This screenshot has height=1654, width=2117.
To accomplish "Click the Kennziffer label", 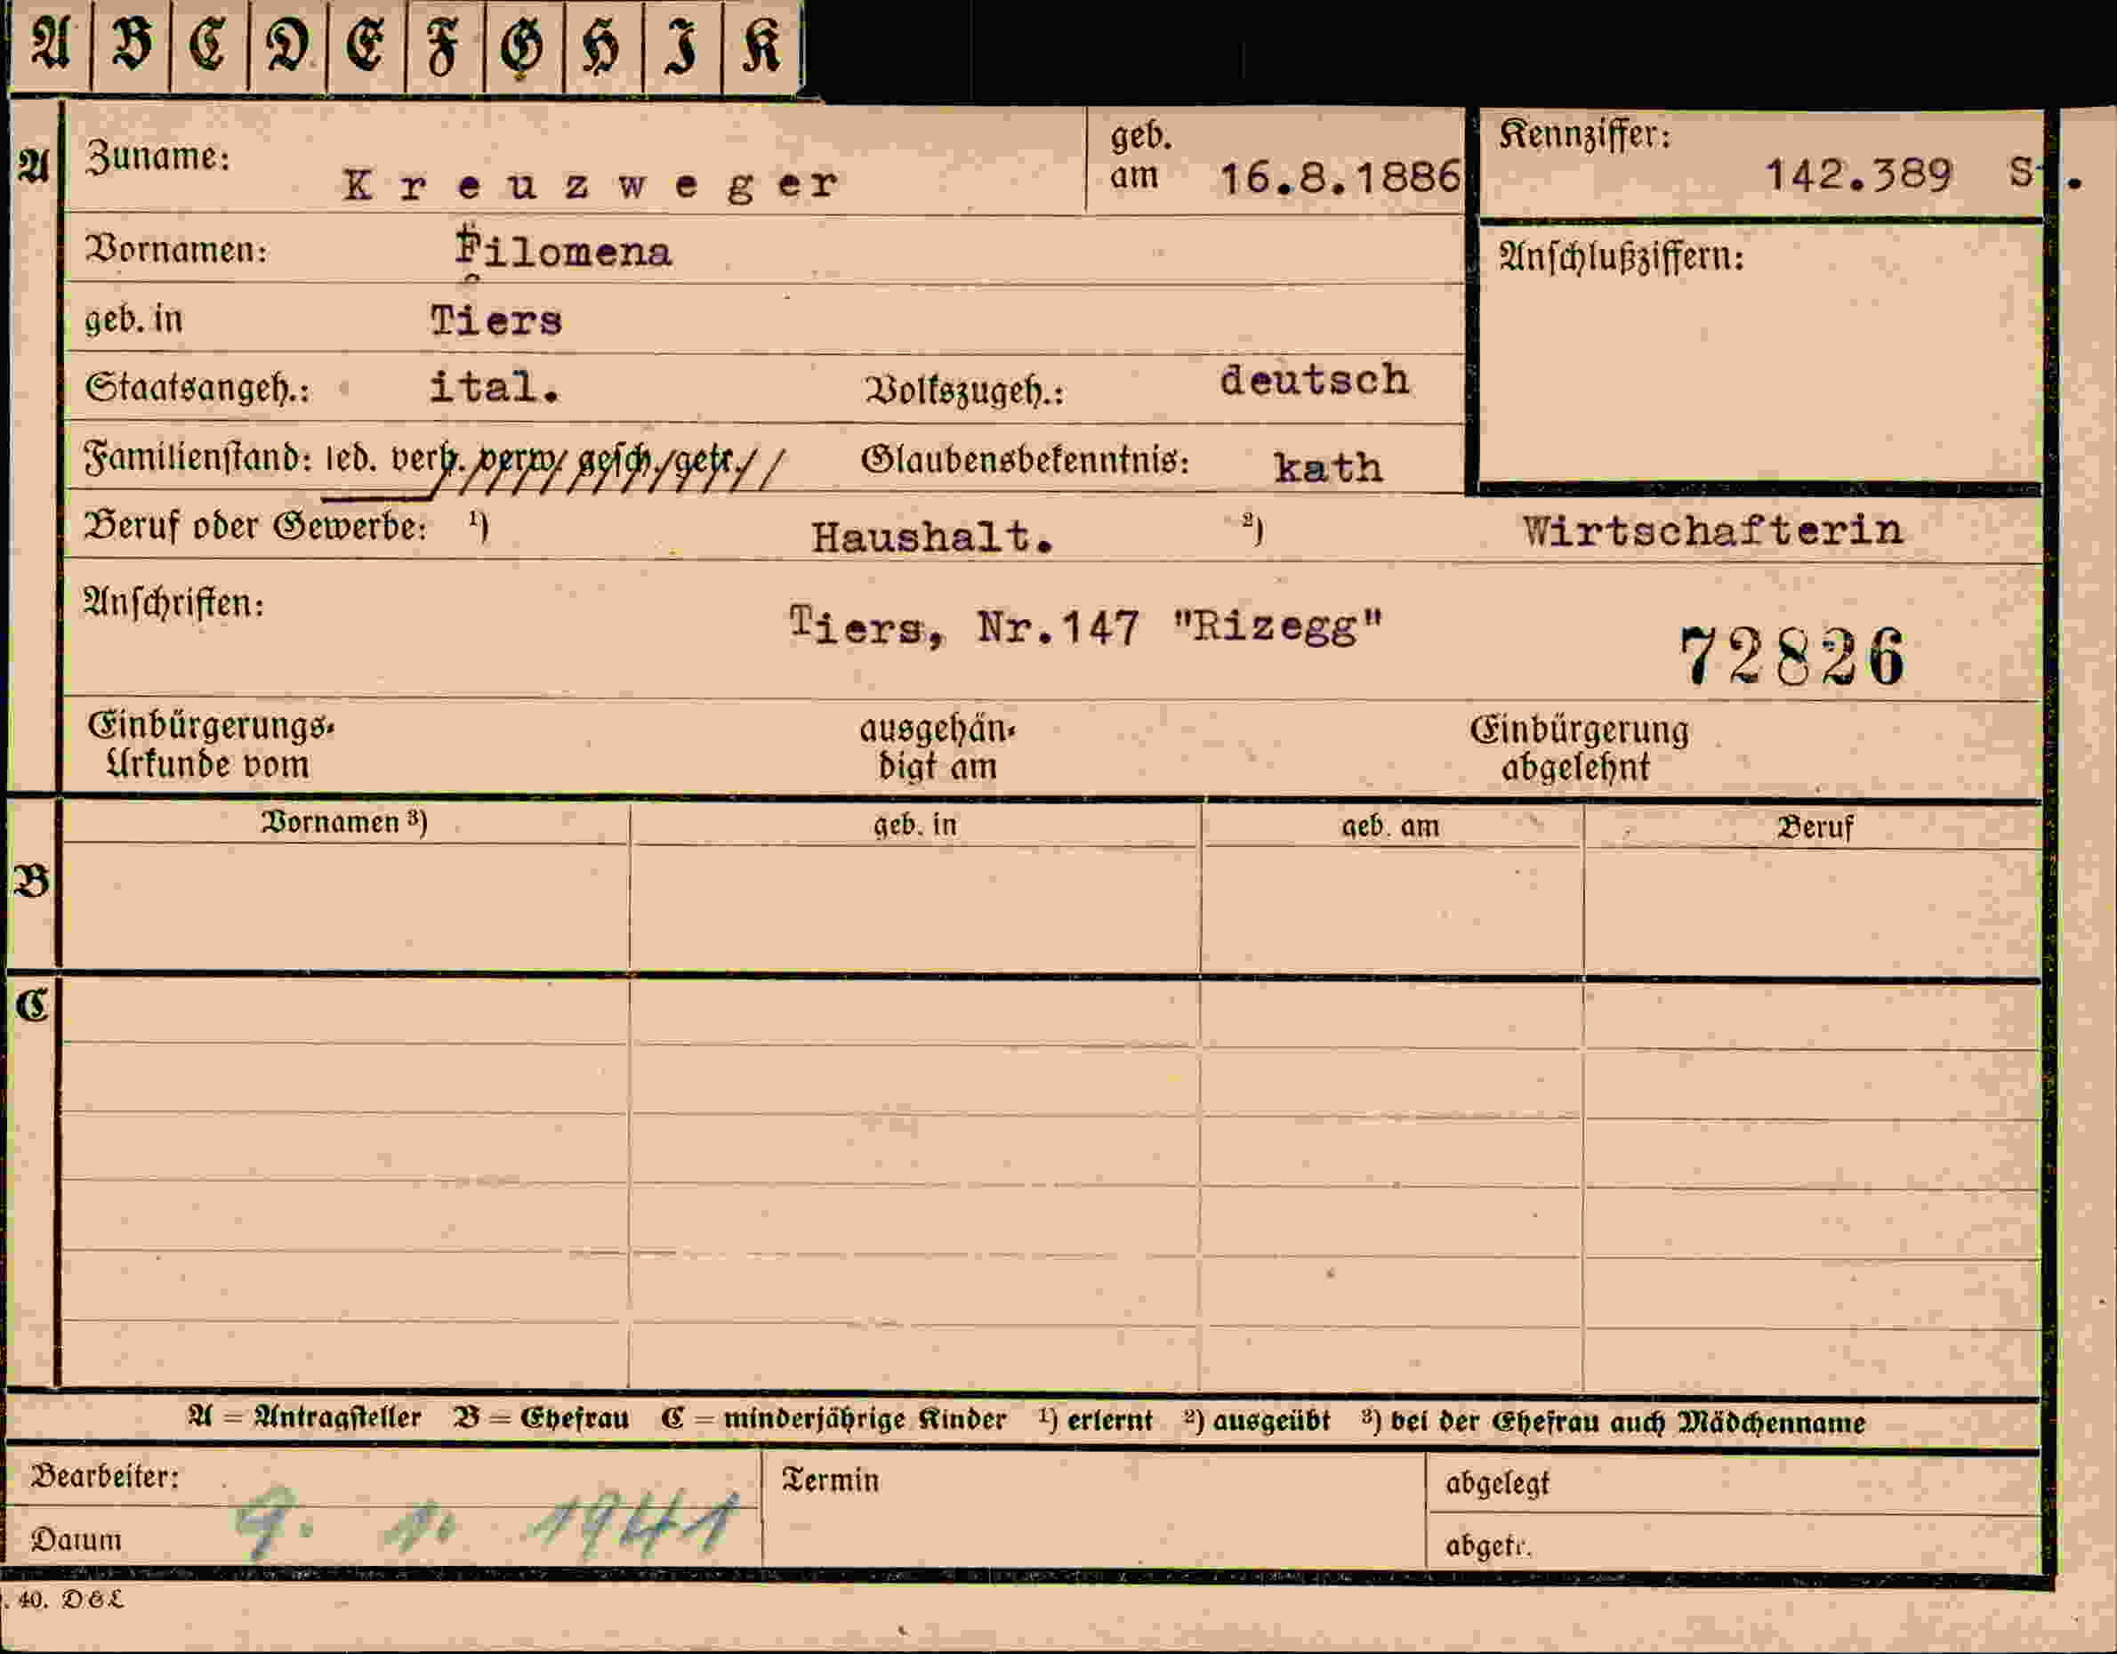I will click(x=1585, y=134).
